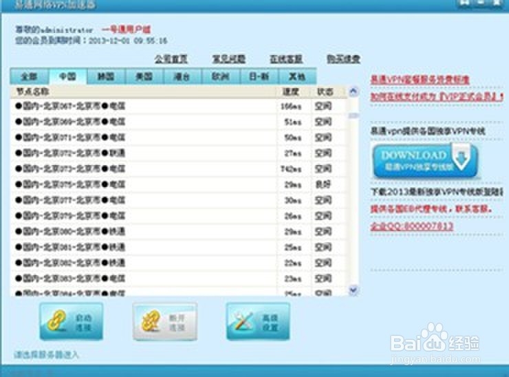Click the chain icon on 启动连接 button
509x377 pixels.
[57, 321]
